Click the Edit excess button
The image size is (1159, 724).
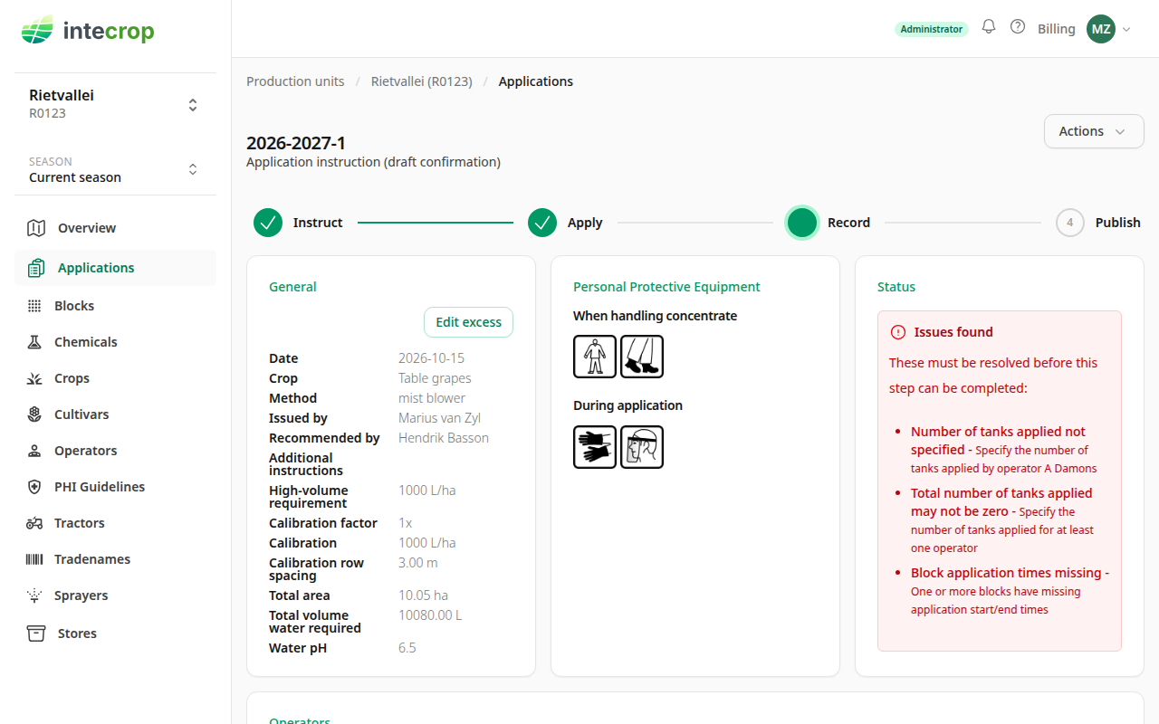pos(468,322)
